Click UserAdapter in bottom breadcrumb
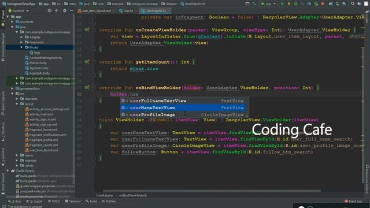This screenshot has width=370, height=208. 105,195
